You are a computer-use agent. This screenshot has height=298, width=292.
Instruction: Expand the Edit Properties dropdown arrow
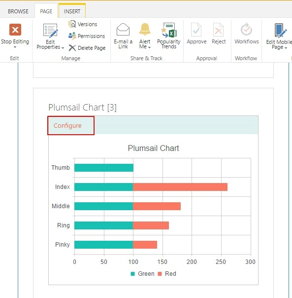pyautogui.click(x=63, y=48)
